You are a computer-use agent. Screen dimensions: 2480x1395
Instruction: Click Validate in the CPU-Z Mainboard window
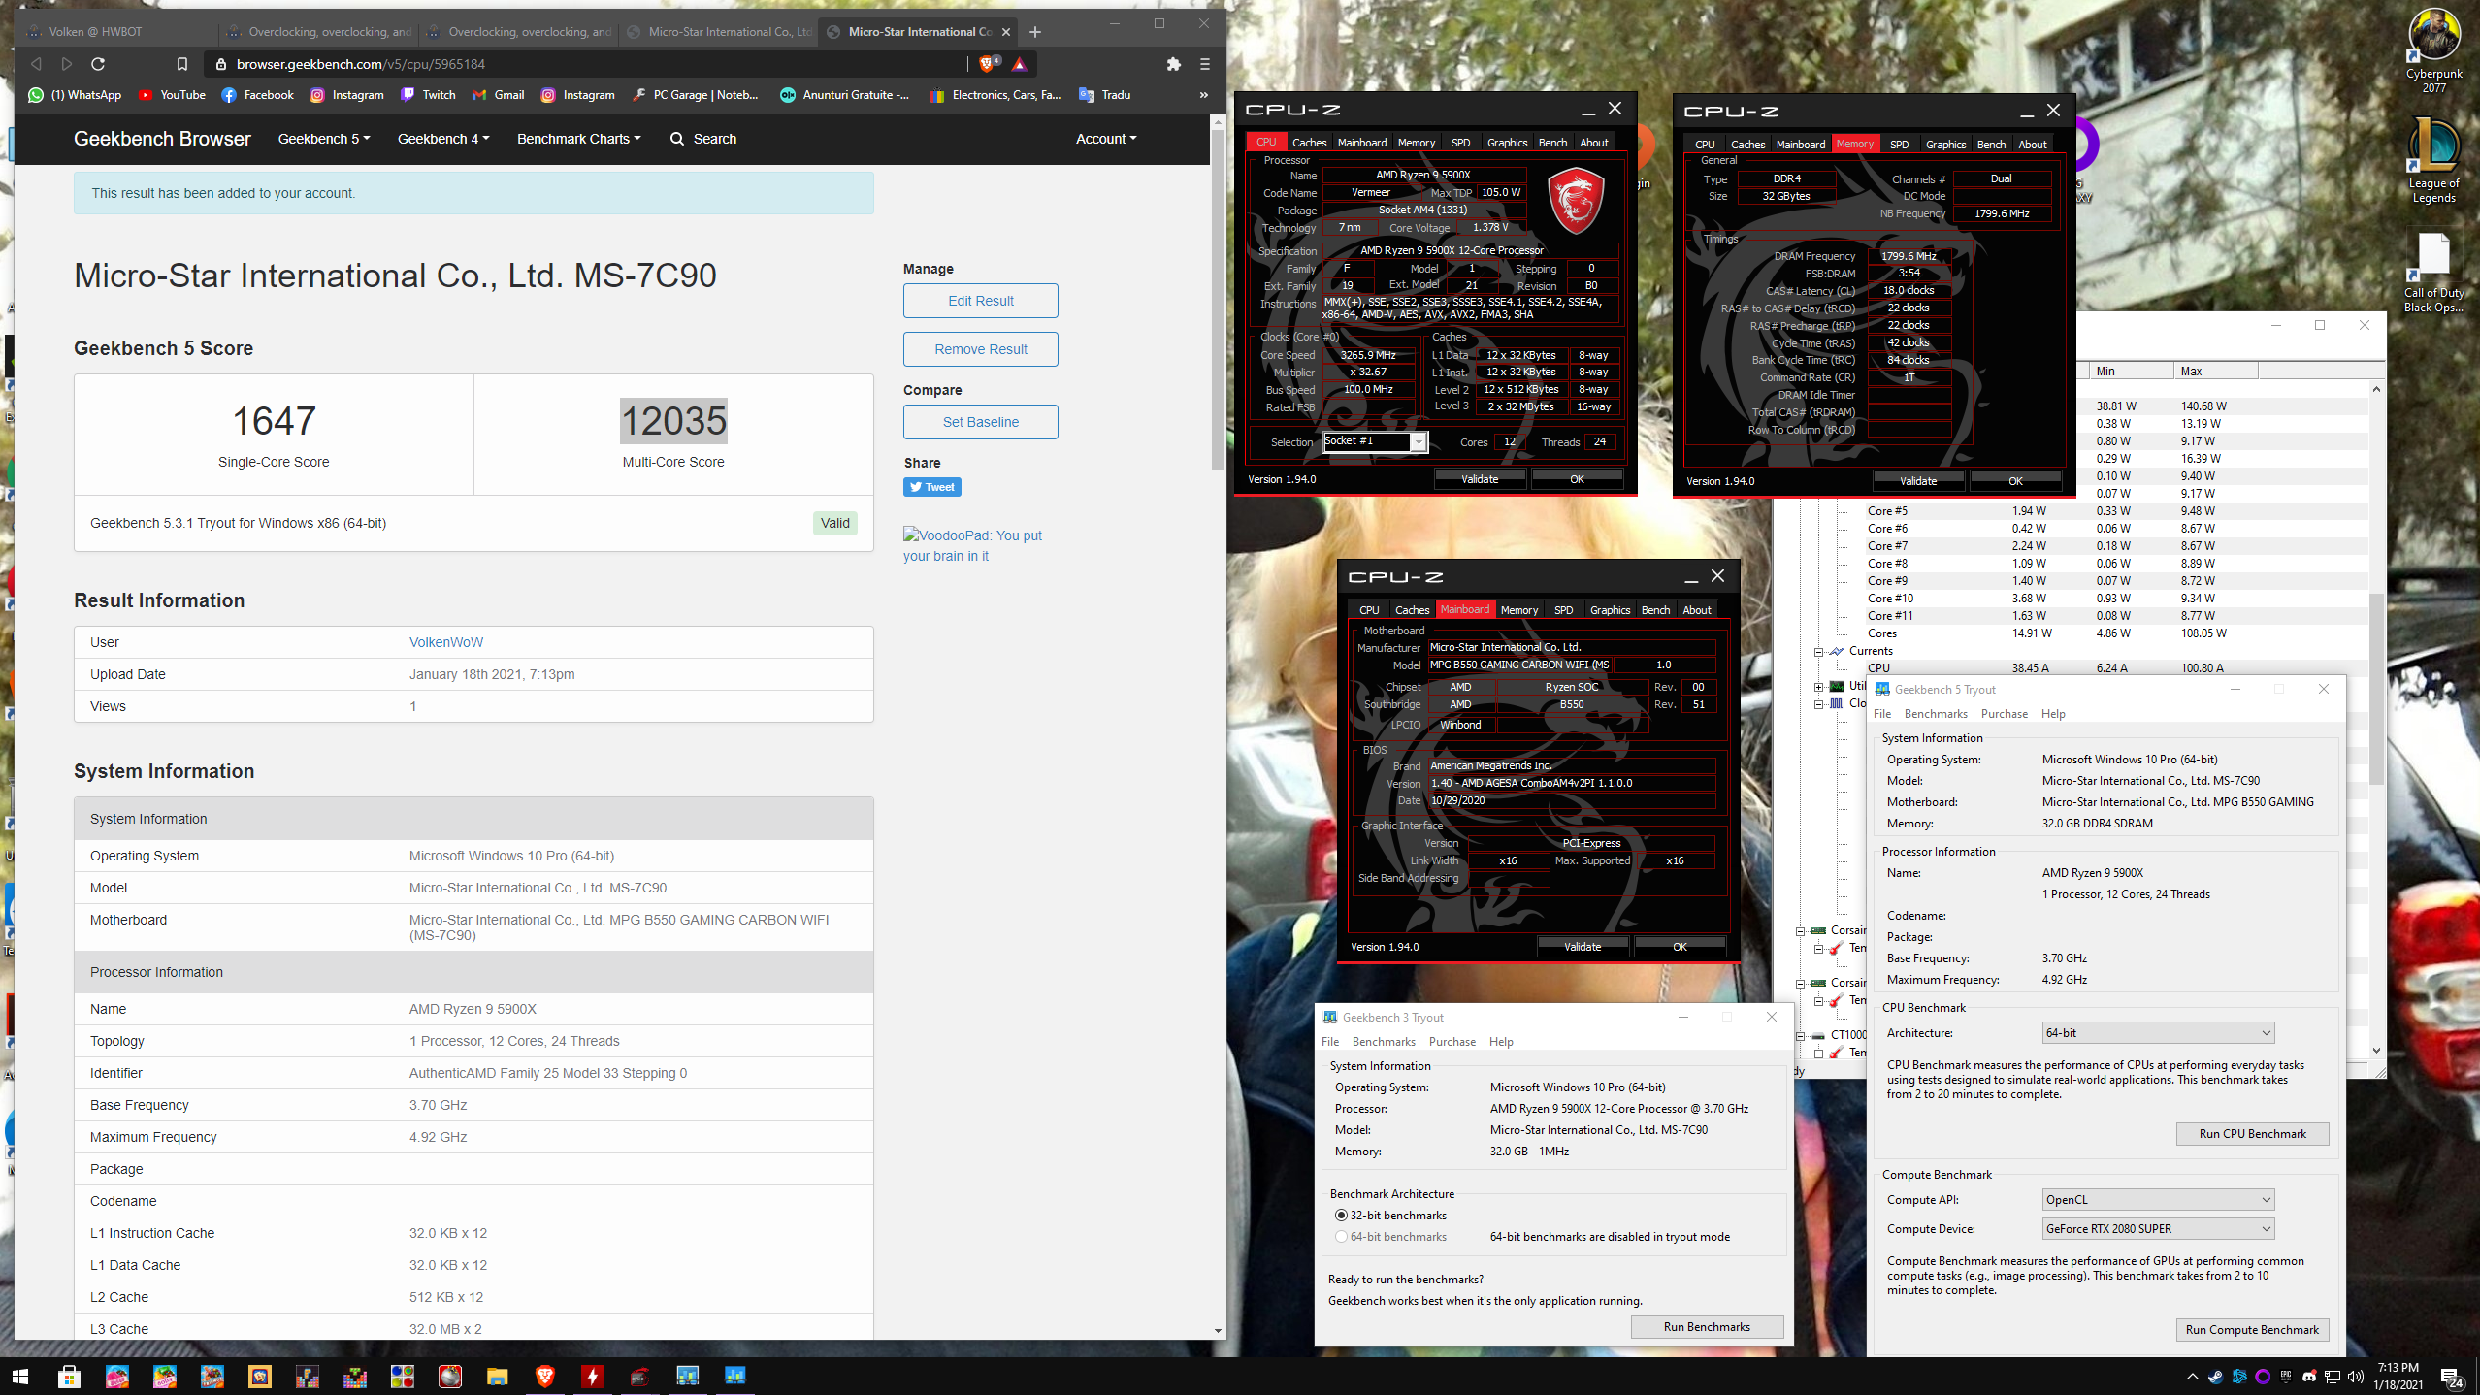pyautogui.click(x=1582, y=947)
